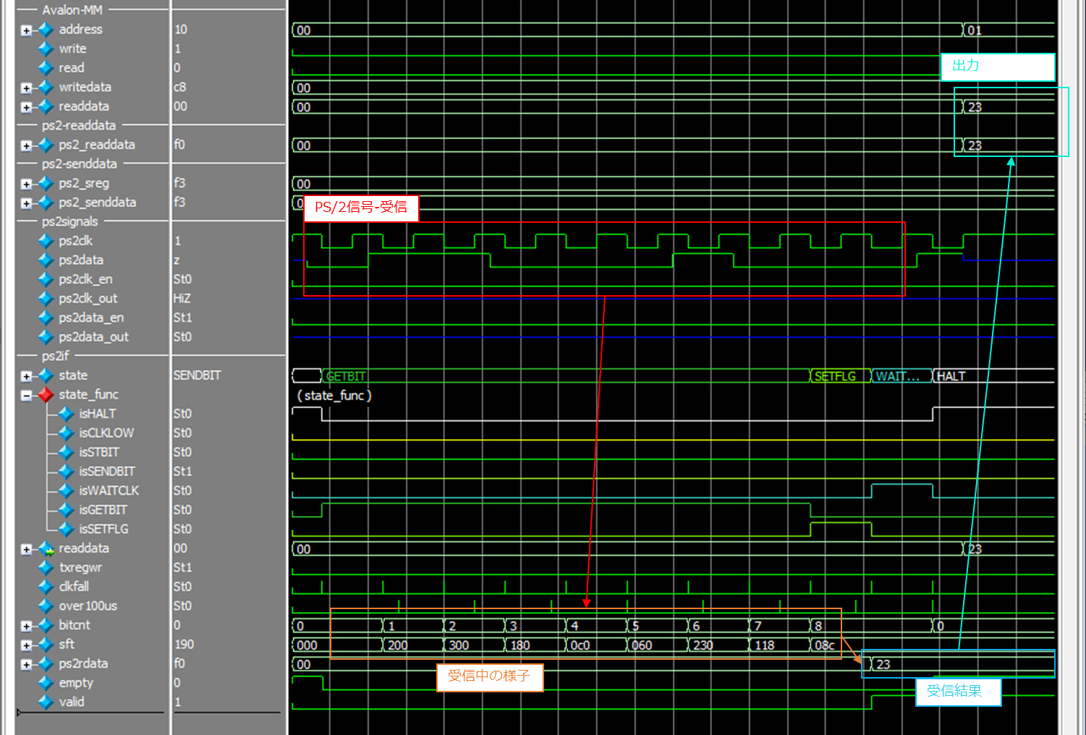Select the isSETFLG signal icon
Screen dimensions: 1086x735
click(66, 529)
